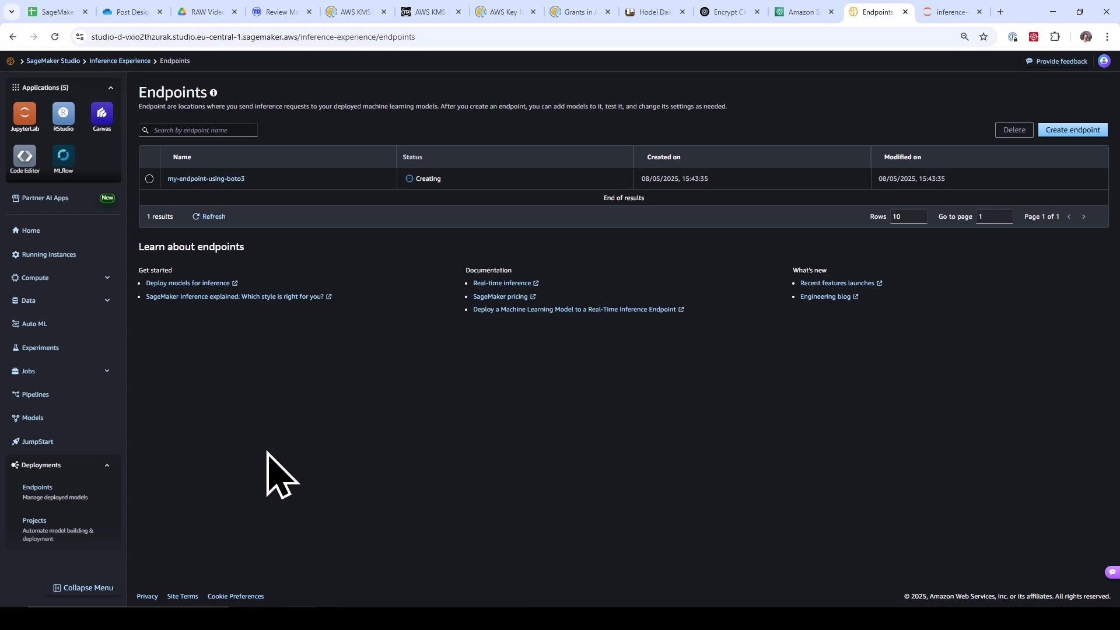Bookmark this page with the star icon
Viewport: 1120px width, 630px height.
(x=984, y=37)
